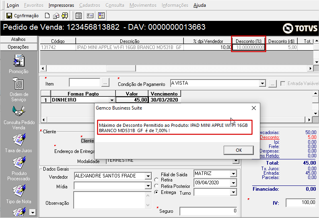Click the Item lookup ellipsis button
This screenshot has width=319, height=218.
pyautogui.click(x=105, y=83)
